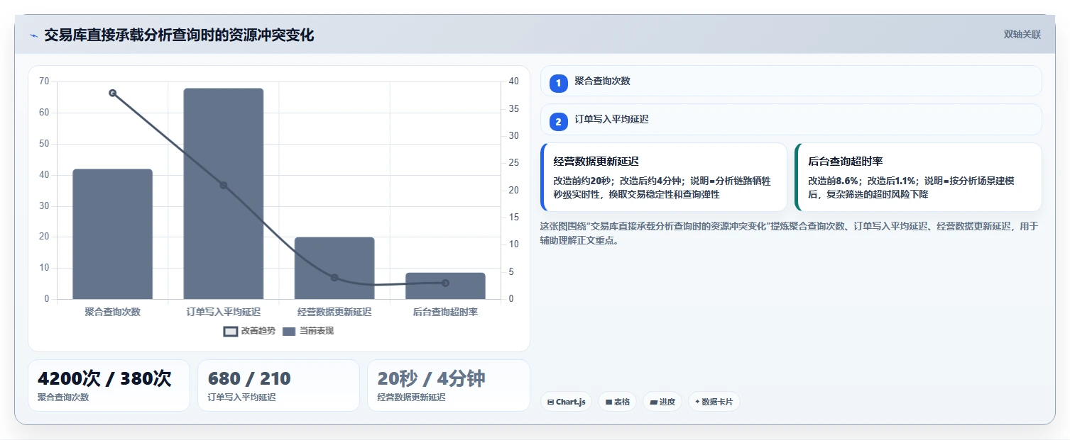This screenshot has width=1070, height=440.
Task: Click the icon inside the 数据卡片 tag
Action: tap(697, 402)
